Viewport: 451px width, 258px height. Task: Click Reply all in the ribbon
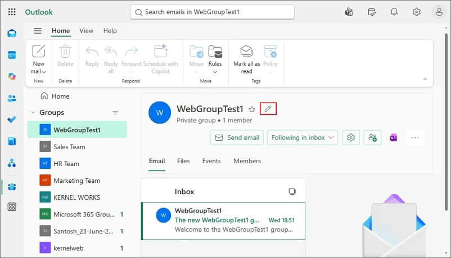[x=111, y=59]
